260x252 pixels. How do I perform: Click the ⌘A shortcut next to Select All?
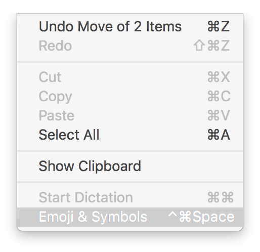click(219, 135)
